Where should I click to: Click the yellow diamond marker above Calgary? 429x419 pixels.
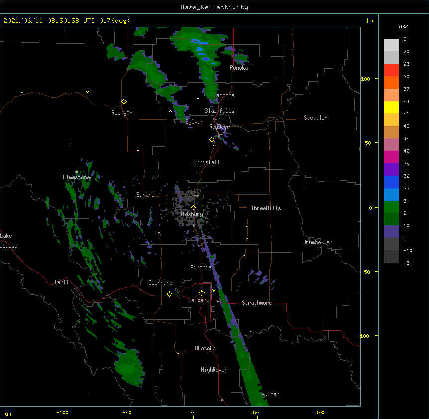pyautogui.click(x=202, y=293)
